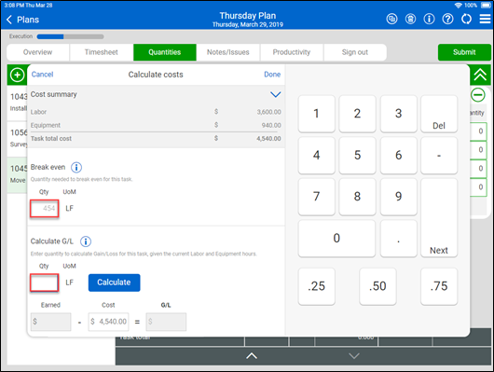Switch to the Timesheet tab
The width and height of the screenshot is (494, 372).
(x=102, y=52)
